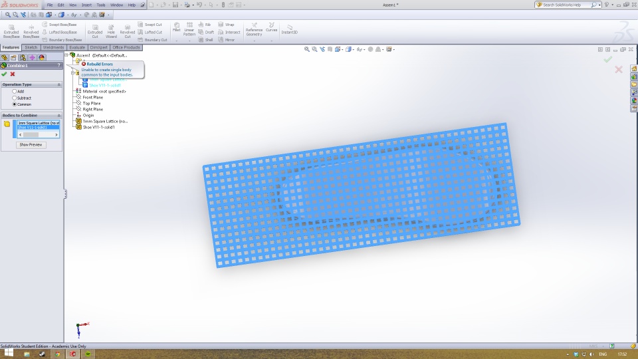Open the FeatureManager design tree tab icon

point(5,57)
